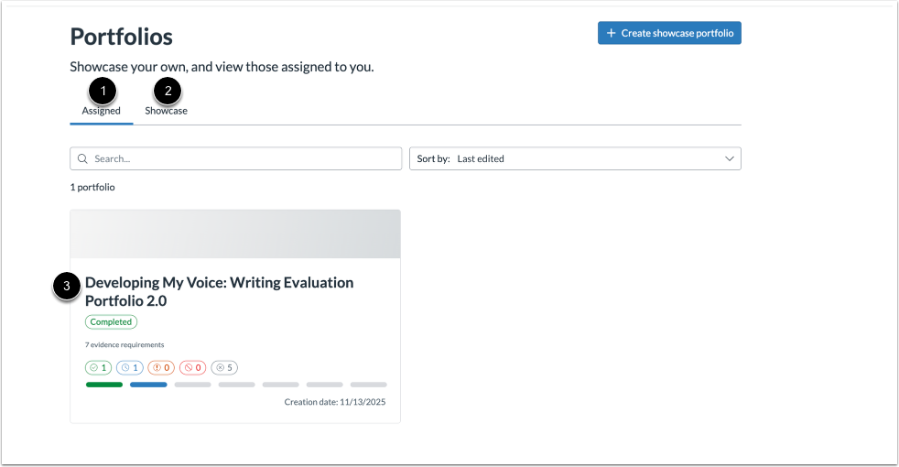
Task: Click the gray x-circle badge showing 5
Action: click(224, 367)
